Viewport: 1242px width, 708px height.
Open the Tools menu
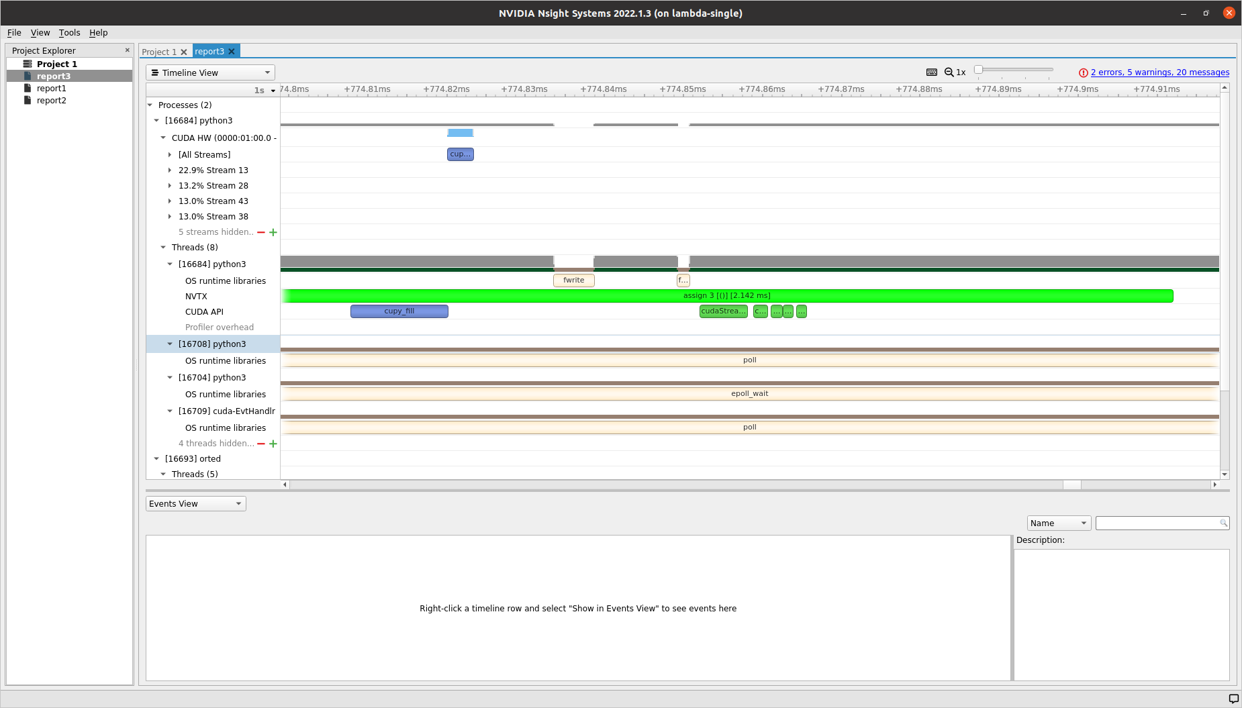[69, 32]
